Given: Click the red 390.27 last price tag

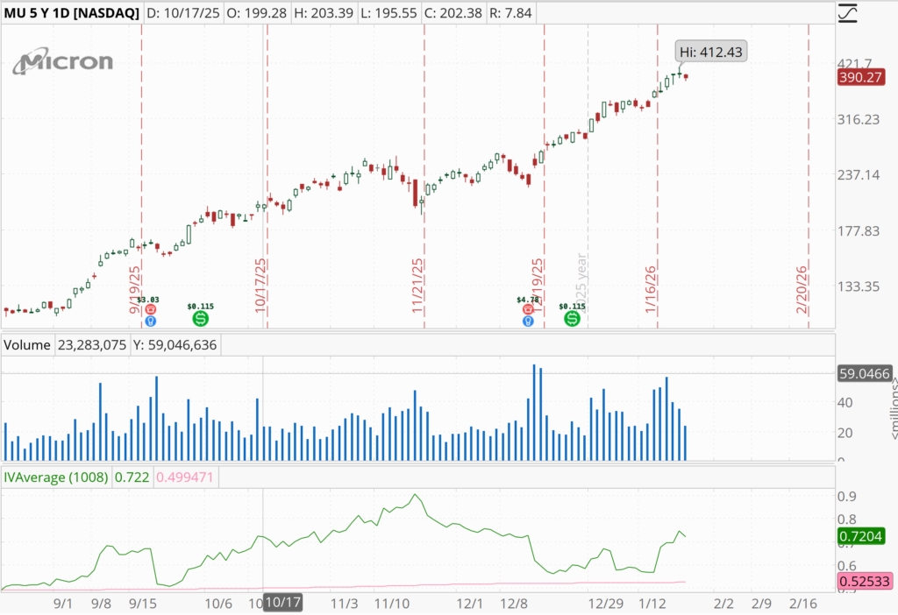Looking at the screenshot, I should click(862, 77).
